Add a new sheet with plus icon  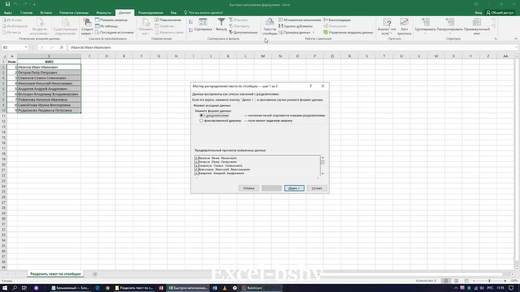(95, 274)
